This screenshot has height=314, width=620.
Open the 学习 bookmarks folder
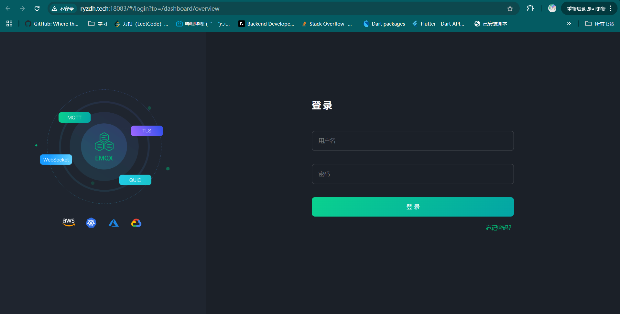point(98,24)
